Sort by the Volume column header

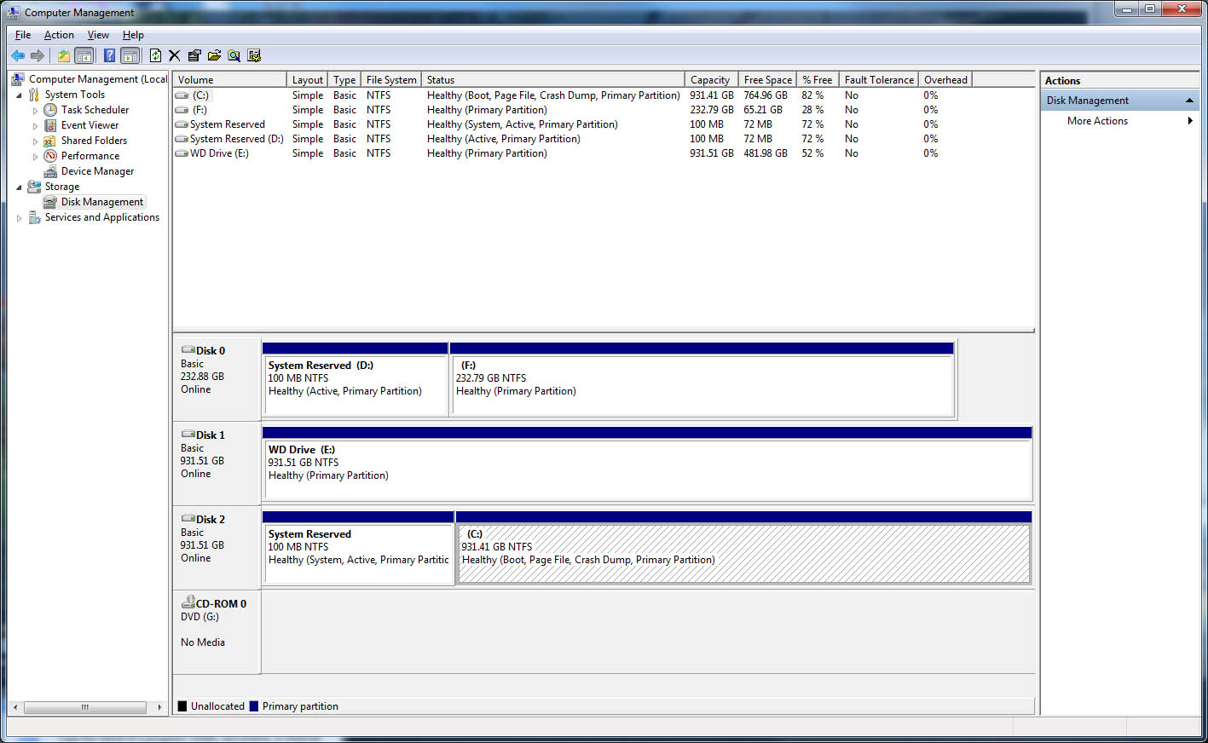point(229,79)
